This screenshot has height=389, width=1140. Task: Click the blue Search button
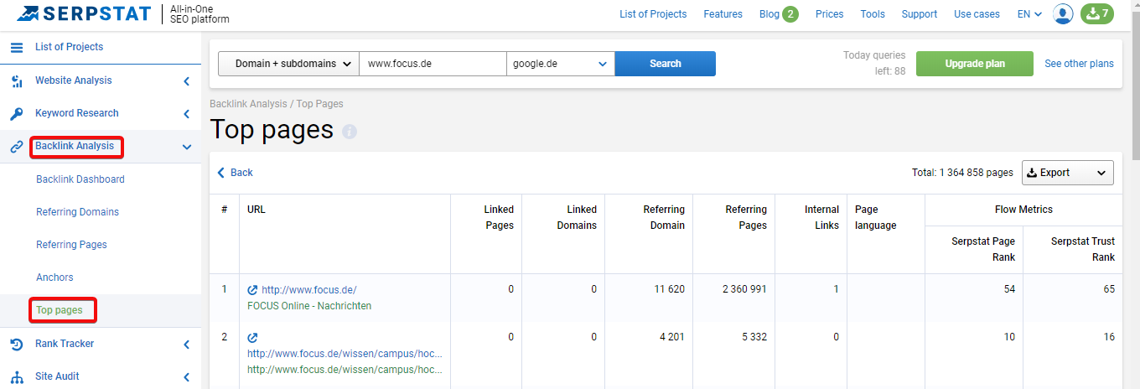(666, 64)
